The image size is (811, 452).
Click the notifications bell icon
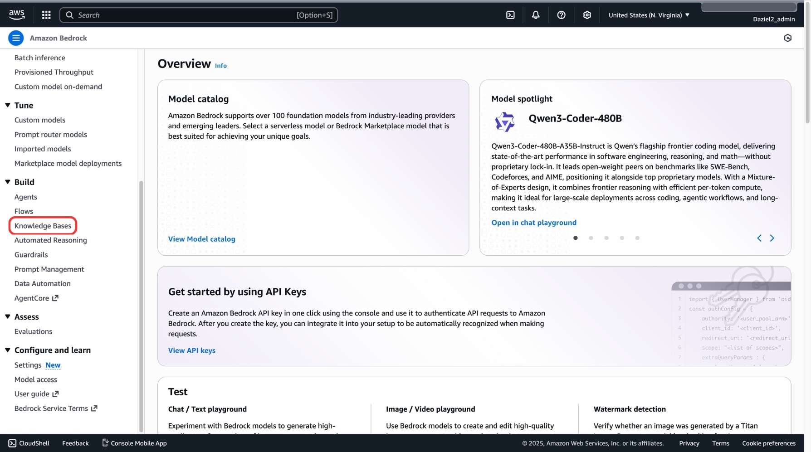tap(536, 15)
